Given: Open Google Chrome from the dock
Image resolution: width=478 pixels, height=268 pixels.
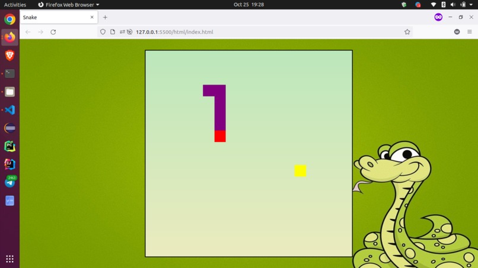Looking at the screenshot, I should click(x=9, y=19).
